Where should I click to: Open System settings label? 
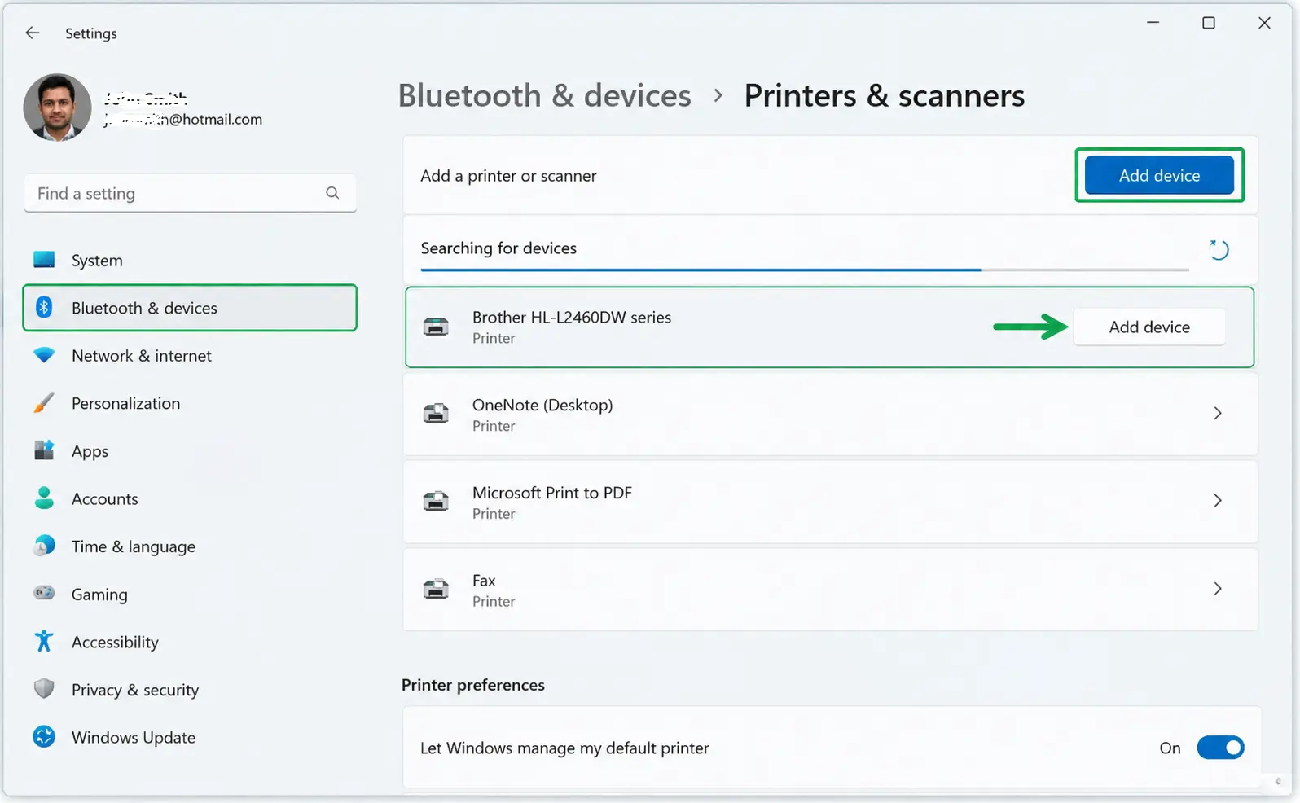97,261
